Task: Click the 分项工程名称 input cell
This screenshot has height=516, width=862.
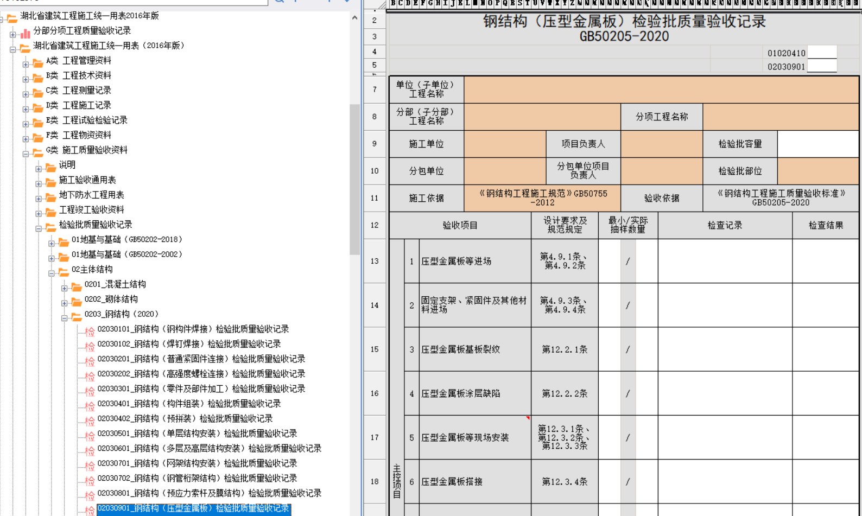Action: 781,117
